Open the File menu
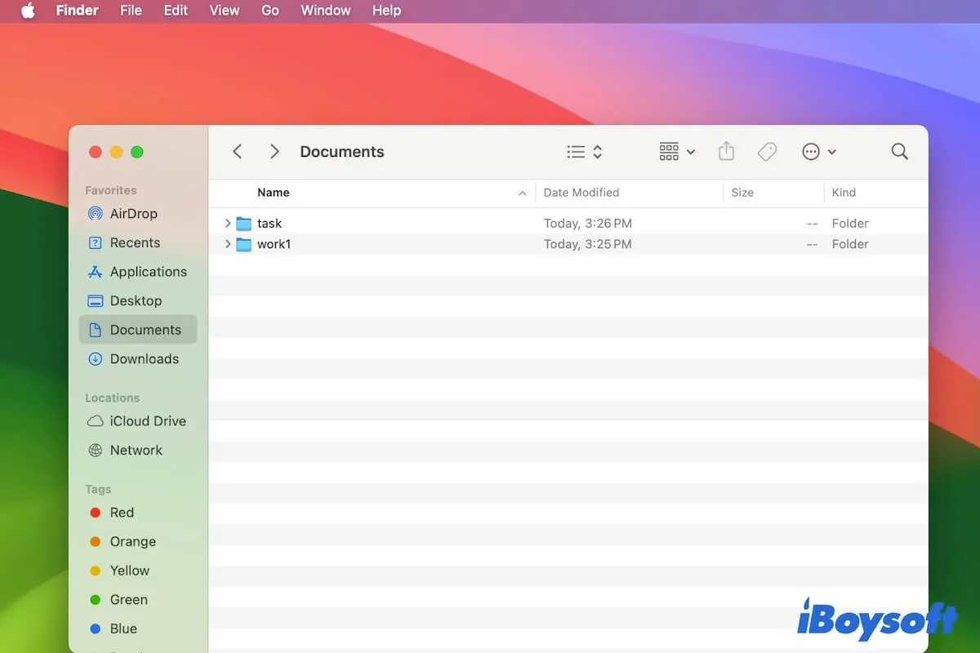Screen dimensions: 980x653 pyautogui.click(x=131, y=11)
